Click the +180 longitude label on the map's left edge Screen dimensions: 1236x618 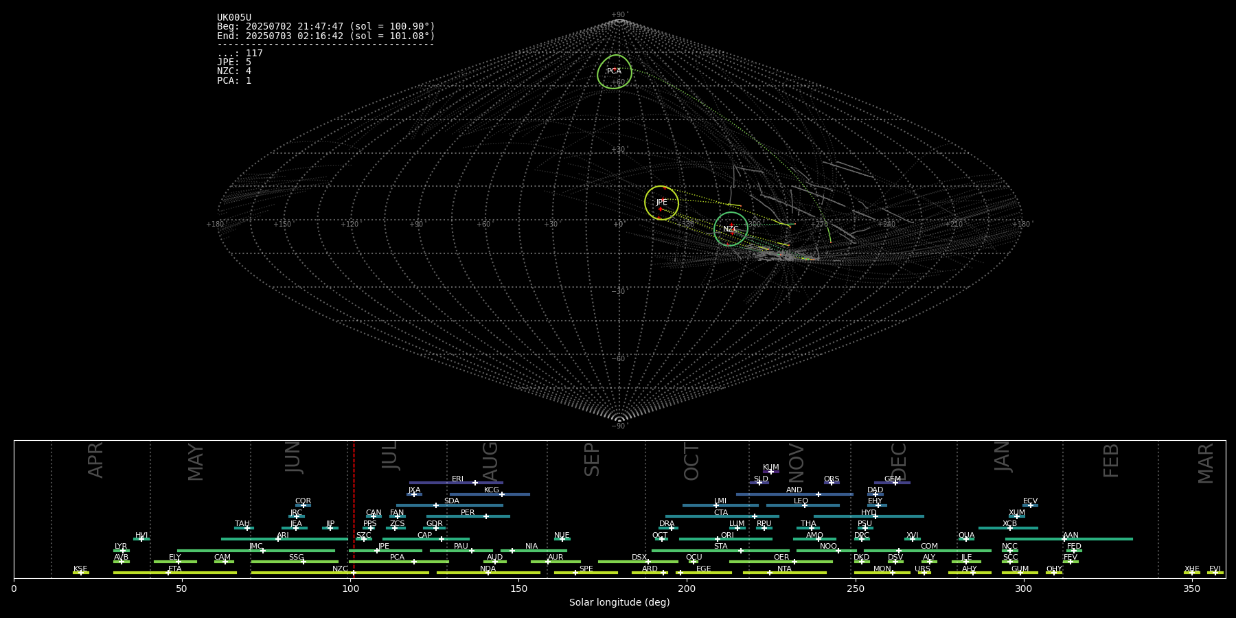tap(216, 224)
